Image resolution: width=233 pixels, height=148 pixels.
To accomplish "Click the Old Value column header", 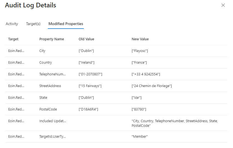I will (x=86, y=39).
